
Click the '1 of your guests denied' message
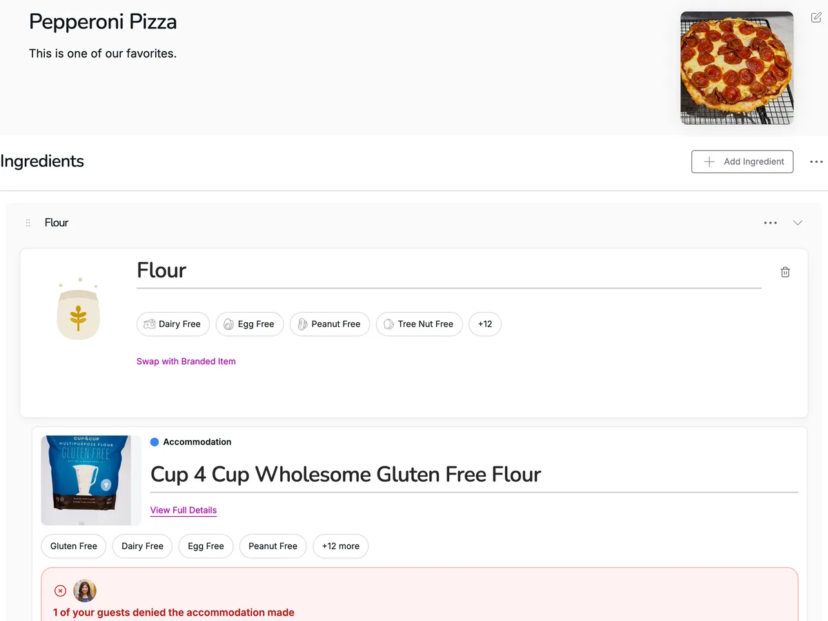click(x=174, y=613)
